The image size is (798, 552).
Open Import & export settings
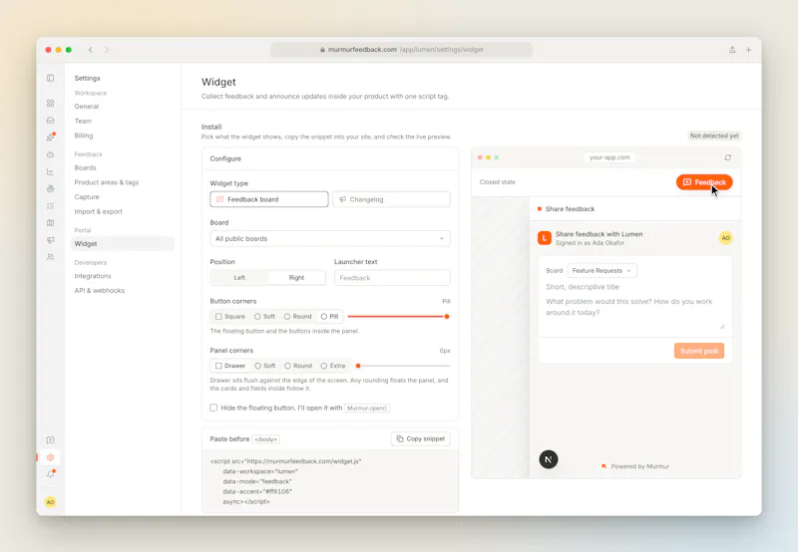coord(98,211)
